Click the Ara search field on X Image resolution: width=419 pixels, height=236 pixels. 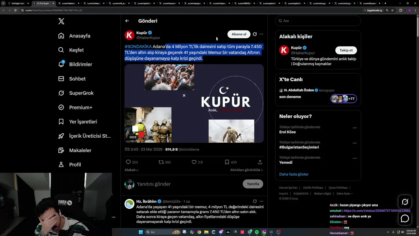click(x=318, y=21)
